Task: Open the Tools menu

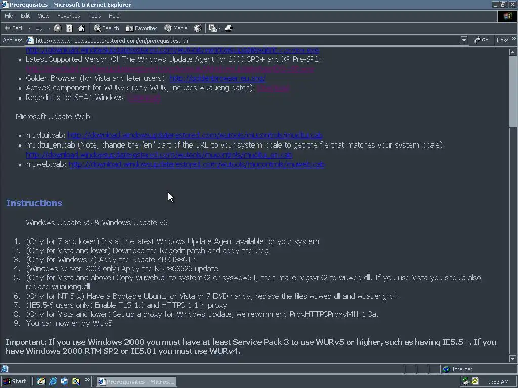Action: (x=94, y=16)
